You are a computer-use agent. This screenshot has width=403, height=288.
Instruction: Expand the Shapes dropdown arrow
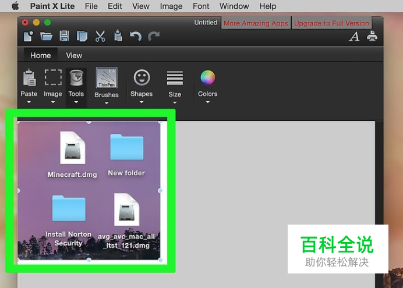[x=142, y=102]
